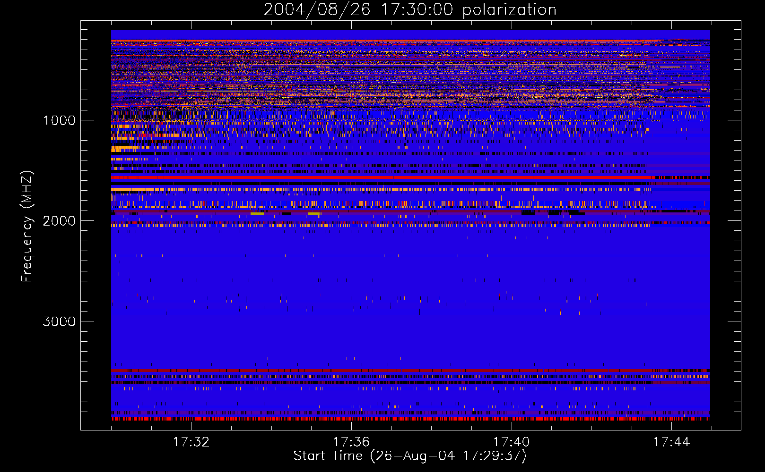Viewport: 765px width, 472px height.
Task: Pick the 17:44 time tick label
Action: 671,442
